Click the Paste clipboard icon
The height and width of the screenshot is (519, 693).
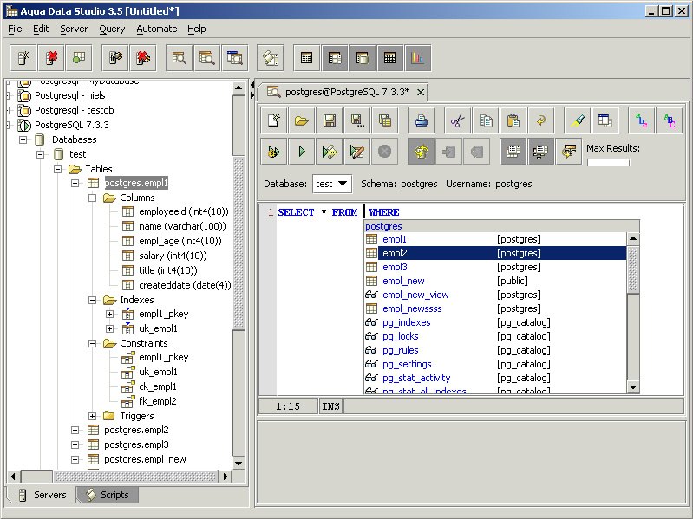(513, 120)
